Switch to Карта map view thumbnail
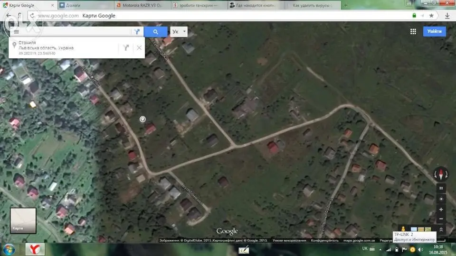456x256 pixels. pyautogui.click(x=23, y=220)
